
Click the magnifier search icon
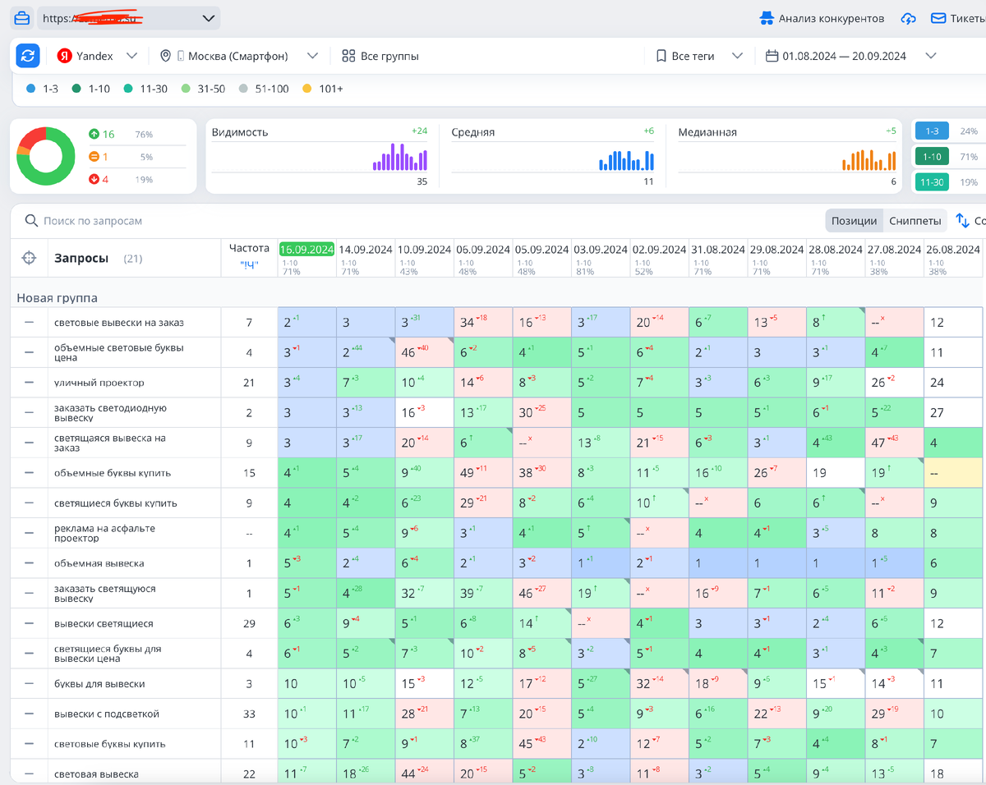(31, 221)
